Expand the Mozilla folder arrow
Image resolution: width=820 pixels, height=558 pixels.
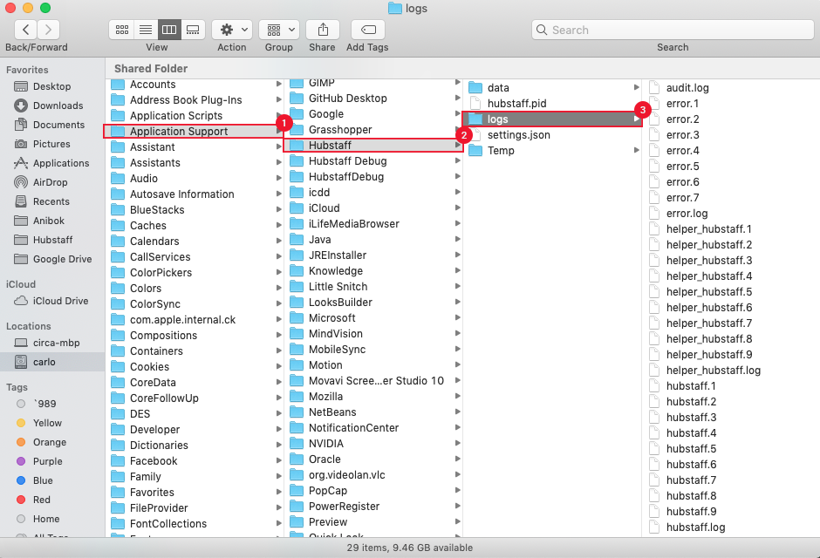pyautogui.click(x=458, y=396)
